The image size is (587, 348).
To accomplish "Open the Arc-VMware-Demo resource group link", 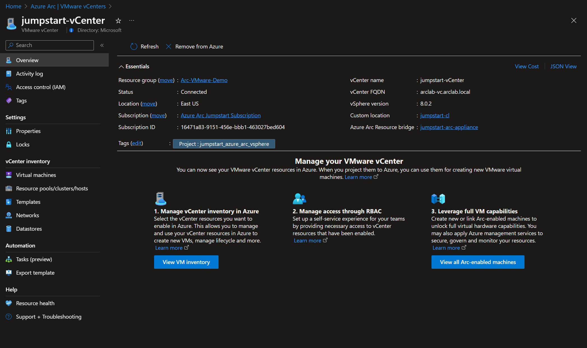I will [204, 80].
